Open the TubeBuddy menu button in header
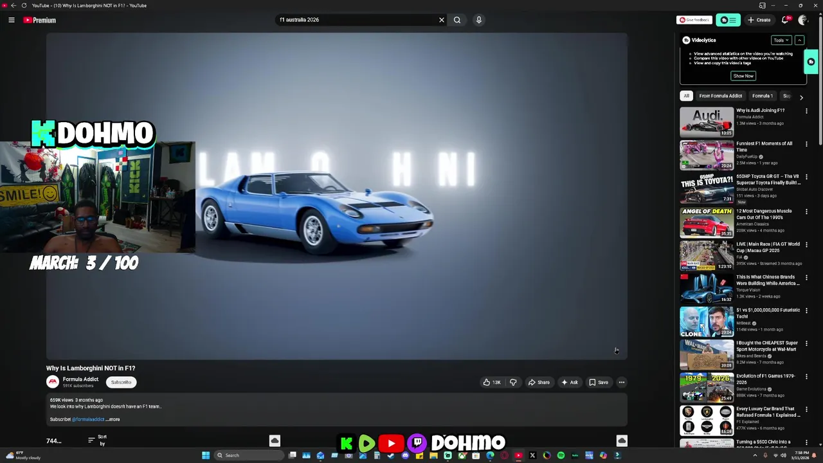Screen dimensions: 823x463 coord(728,20)
